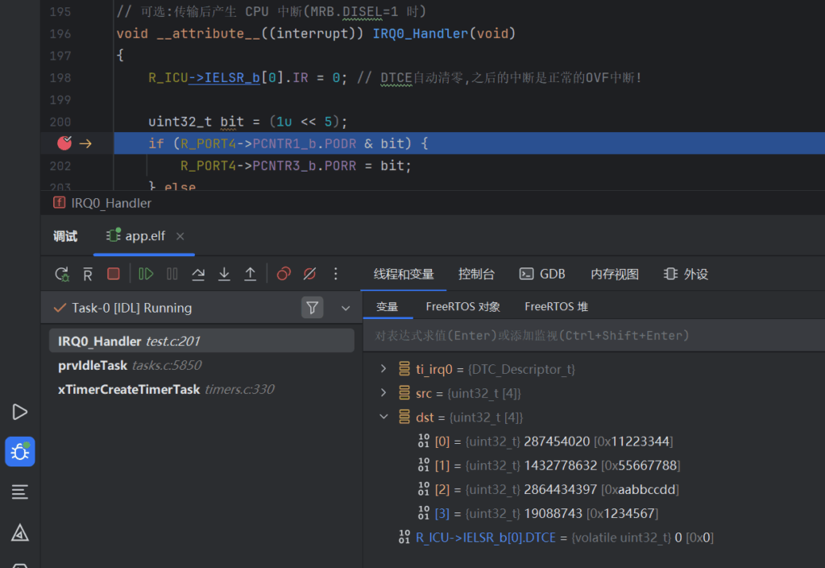Click the IRQ0_Handler breadcrumb
This screenshot has height=568, width=825.
102,204
